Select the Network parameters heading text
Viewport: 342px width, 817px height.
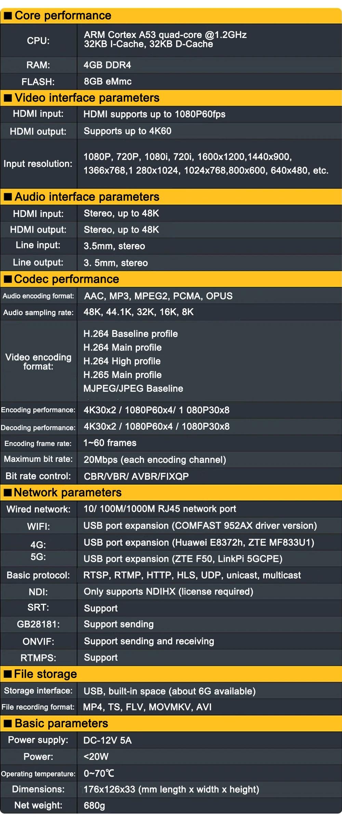click(x=68, y=493)
